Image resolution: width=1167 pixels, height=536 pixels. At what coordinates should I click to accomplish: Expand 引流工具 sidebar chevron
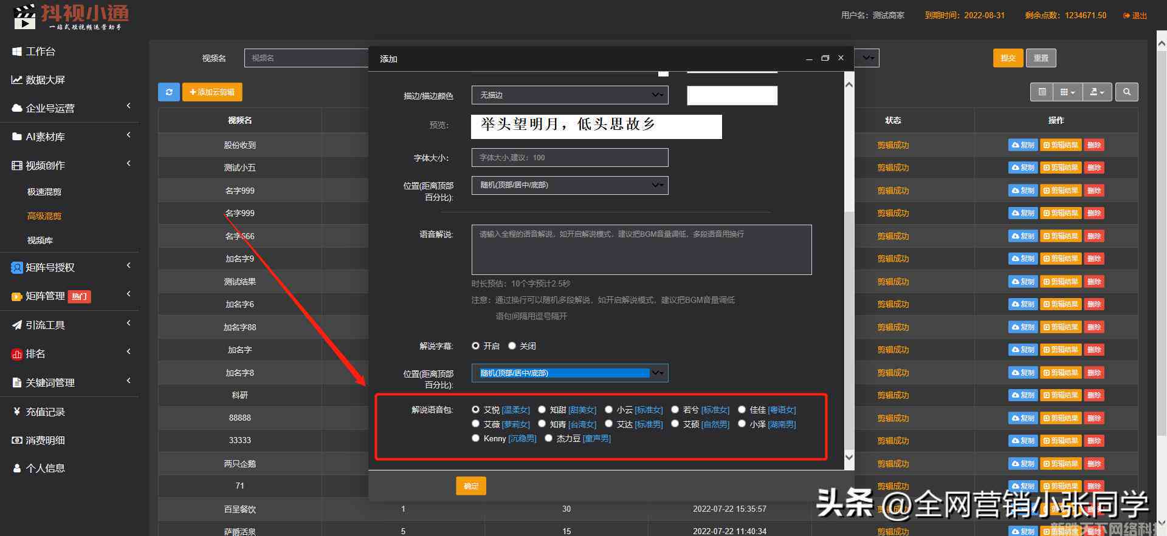click(x=128, y=324)
